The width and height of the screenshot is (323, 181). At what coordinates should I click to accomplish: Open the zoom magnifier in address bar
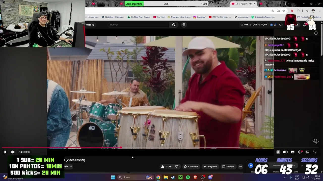273,11
